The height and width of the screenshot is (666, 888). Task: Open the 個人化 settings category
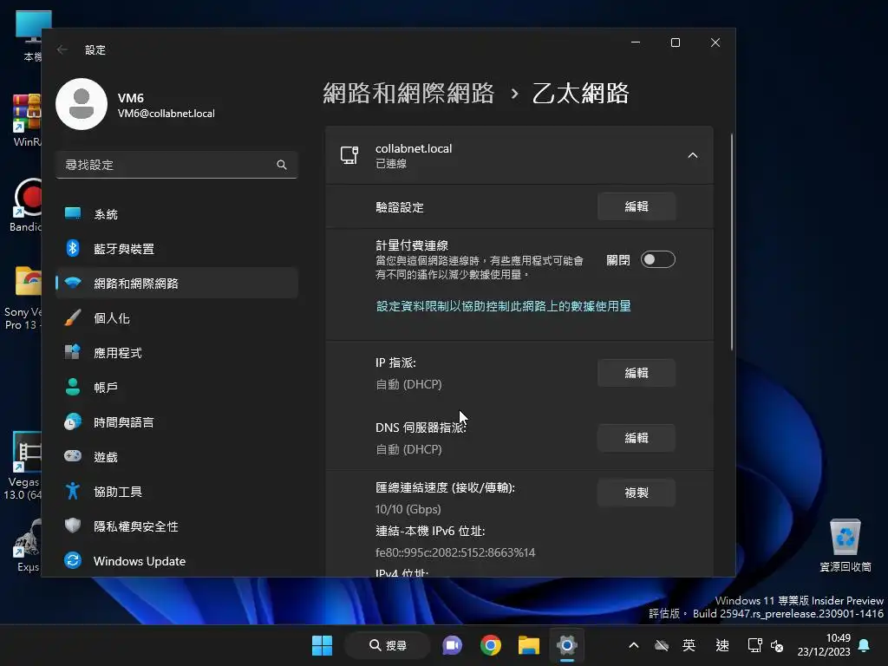177,318
